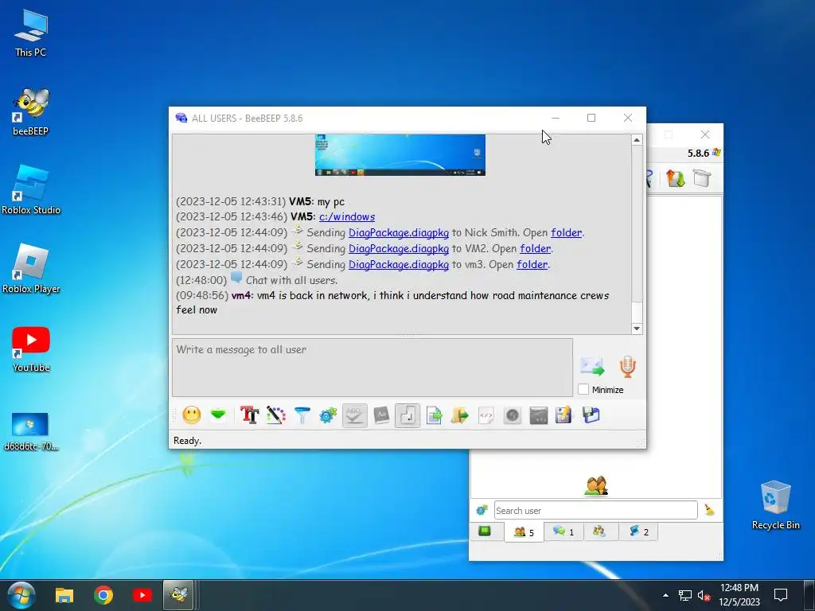Click the BeeBEEP taskbar button

tap(178, 595)
